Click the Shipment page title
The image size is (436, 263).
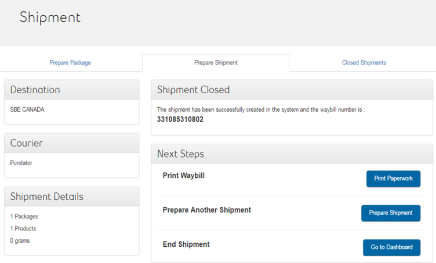[x=50, y=17]
